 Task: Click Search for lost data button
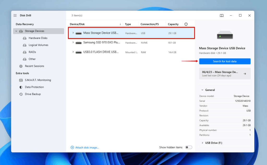(x=224, y=61)
